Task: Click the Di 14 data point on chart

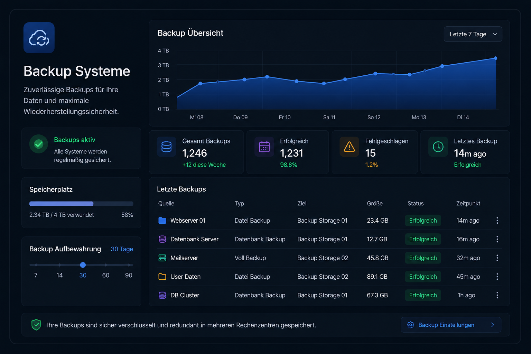Action: [x=495, y=58]
